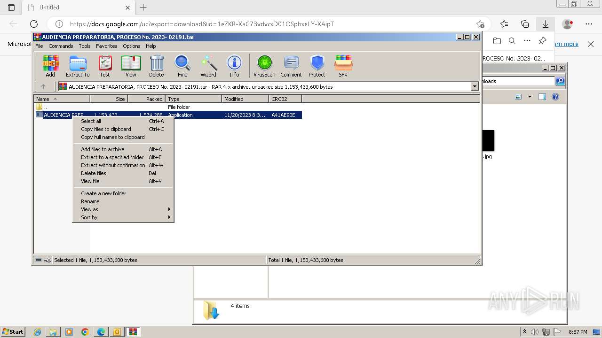602x338 pixels.
Task: Expand the WinRAR address bar dropdown
Action: [x=475, y=86]
